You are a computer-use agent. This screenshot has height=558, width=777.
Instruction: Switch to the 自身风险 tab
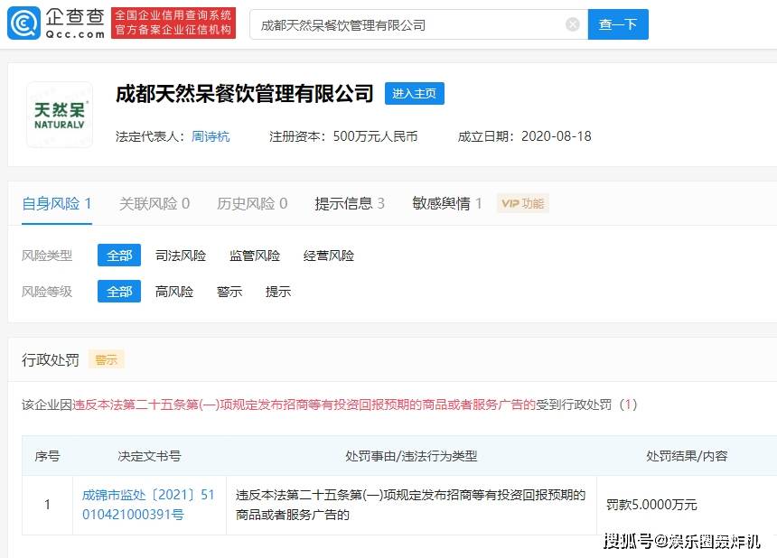57,203
